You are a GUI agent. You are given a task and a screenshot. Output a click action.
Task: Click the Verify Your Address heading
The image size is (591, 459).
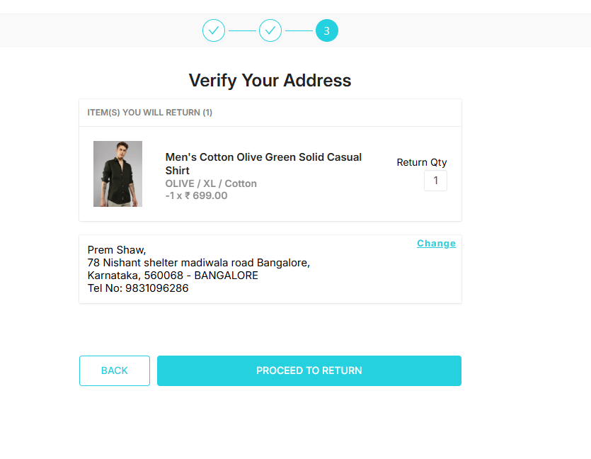coord(270,80)
